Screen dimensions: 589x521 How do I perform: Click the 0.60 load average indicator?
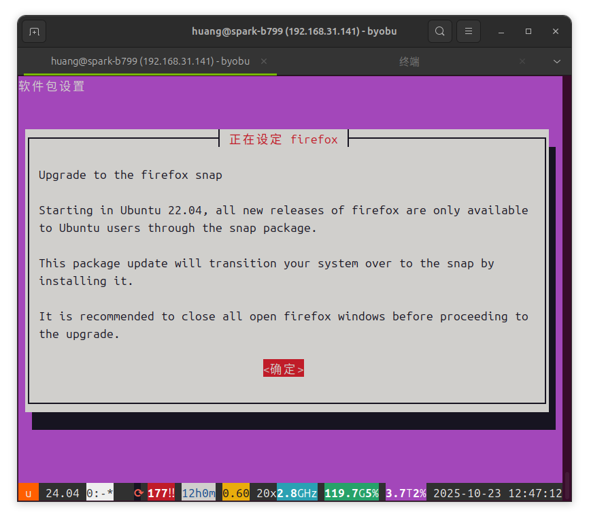pos(236,493)
